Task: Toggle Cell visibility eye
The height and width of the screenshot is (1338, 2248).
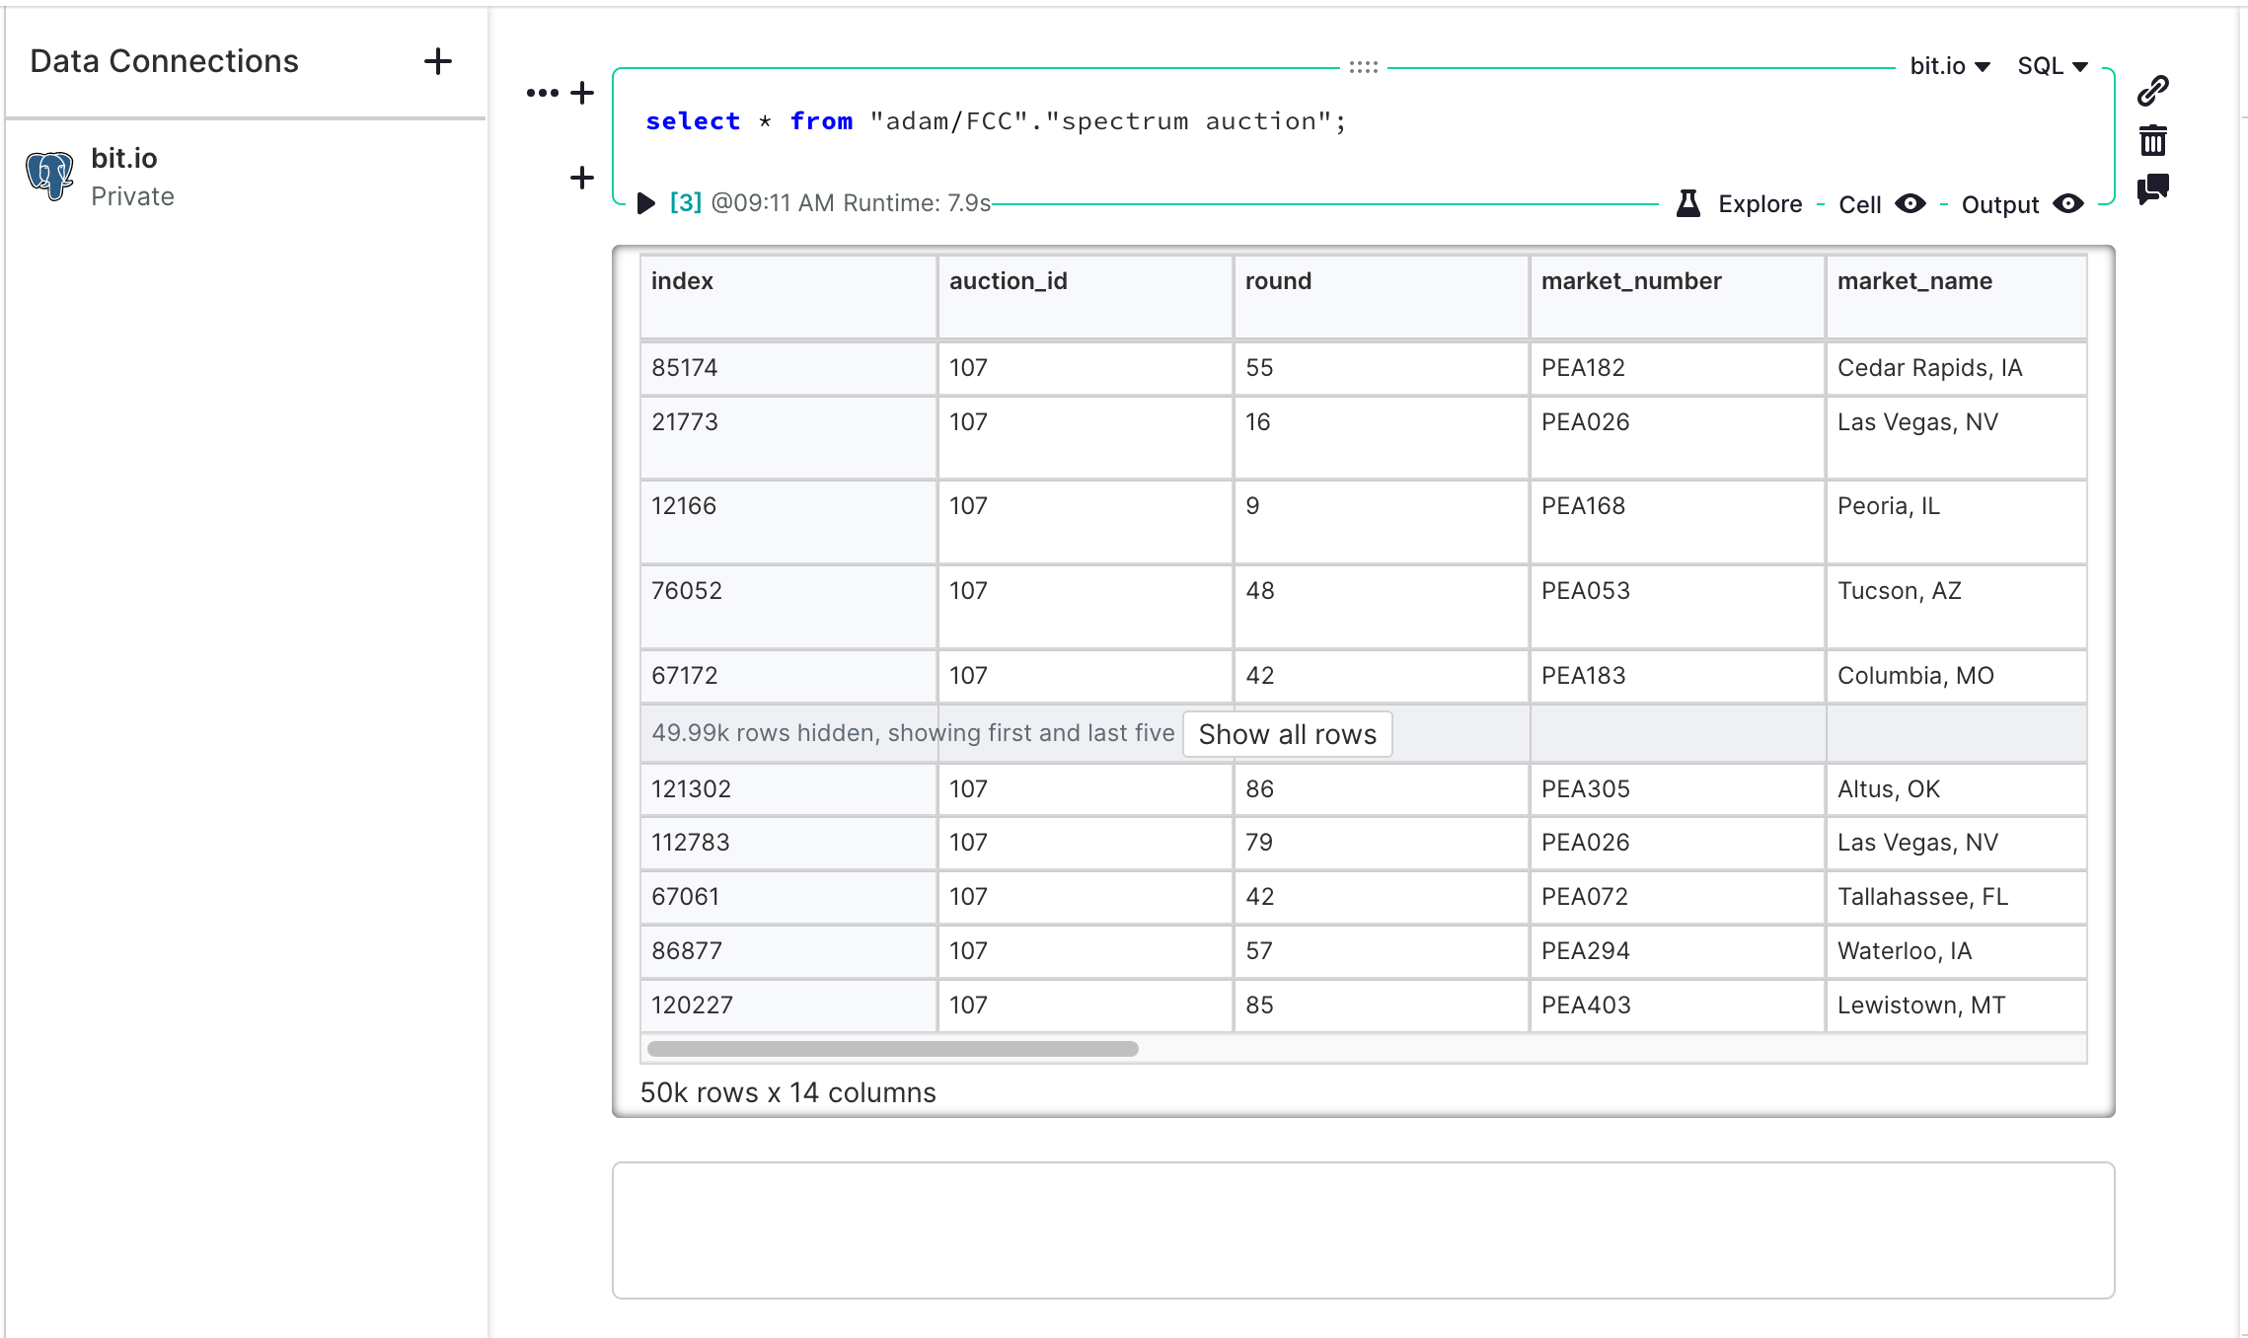Action: pos(1911,203)
